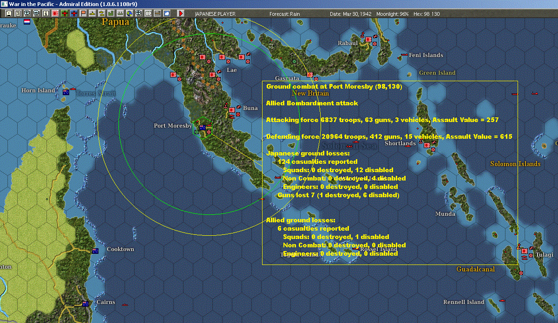The image size is (558, 323).
Task: Select the red plane on green toolbar icon
Action: point(65,13)
